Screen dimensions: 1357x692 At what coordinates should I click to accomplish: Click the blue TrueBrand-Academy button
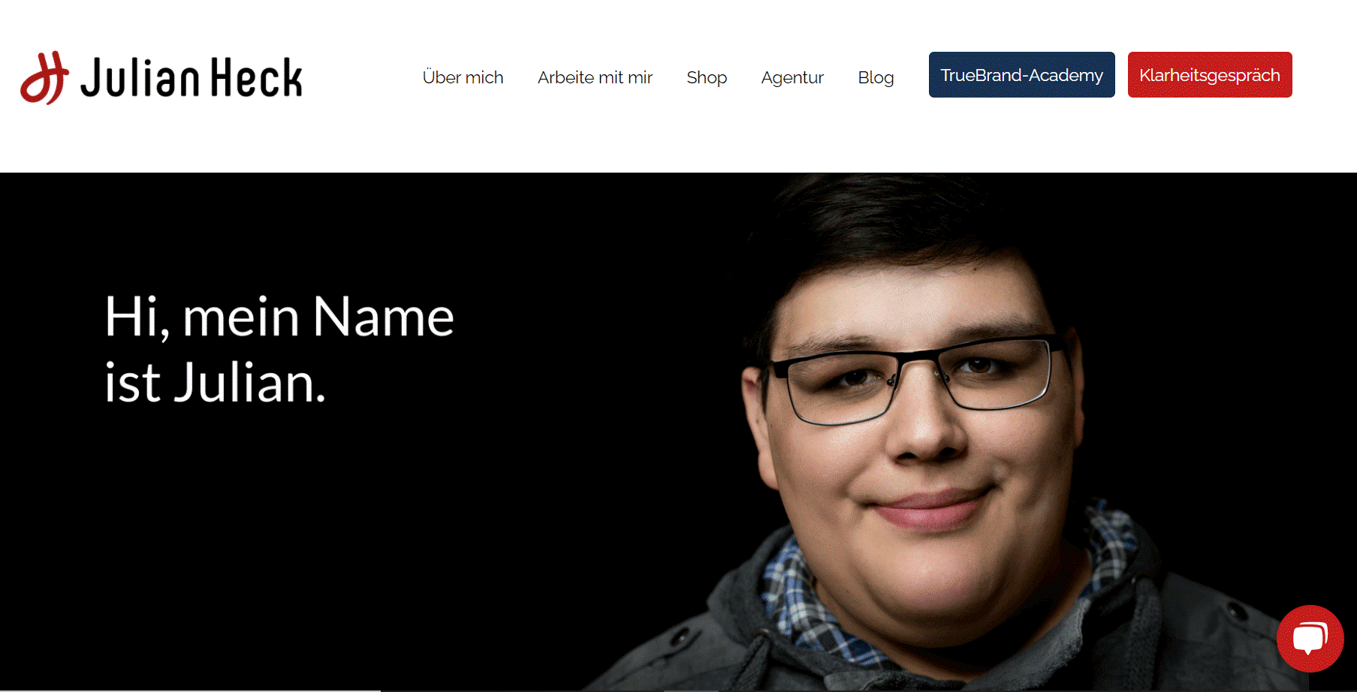1021,74
